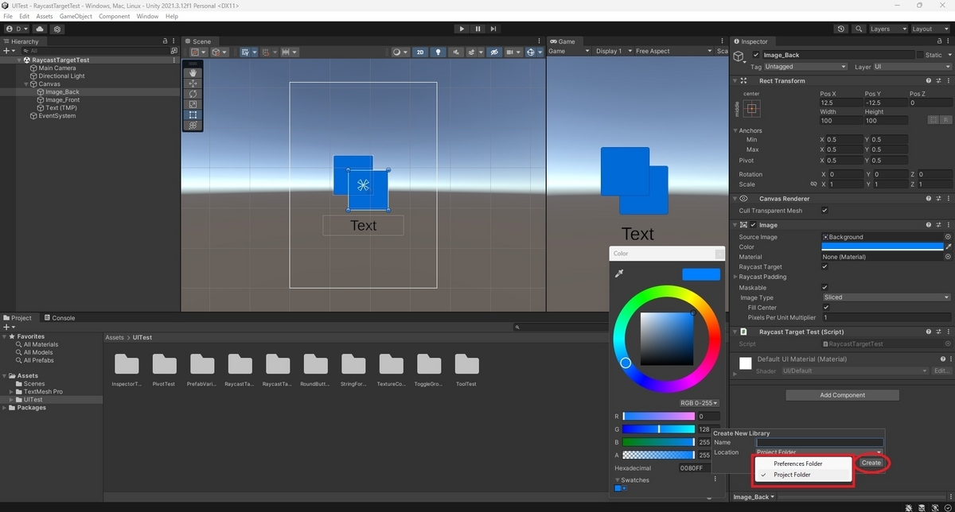This screenshot has width=955, height=512.
Task: Select the Hand tool in Scene overlay
Action: 193,72
